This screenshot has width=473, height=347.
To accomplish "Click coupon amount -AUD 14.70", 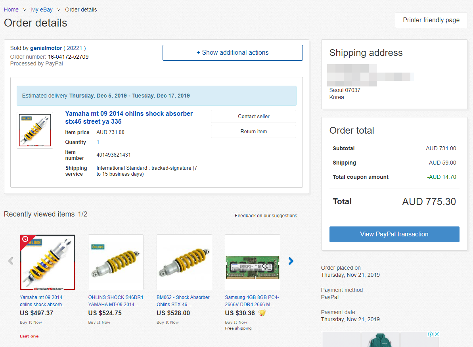I will 442,177.
